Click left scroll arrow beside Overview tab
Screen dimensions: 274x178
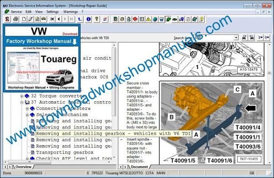(5, 167)
